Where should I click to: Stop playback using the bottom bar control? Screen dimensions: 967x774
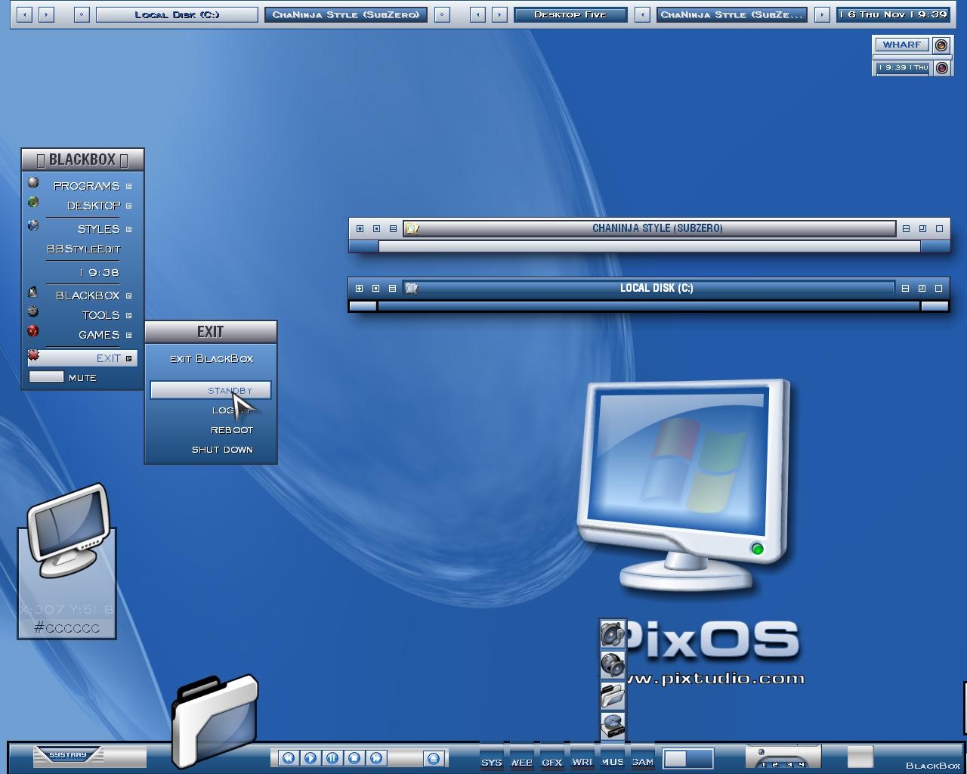tap(354, 757)
